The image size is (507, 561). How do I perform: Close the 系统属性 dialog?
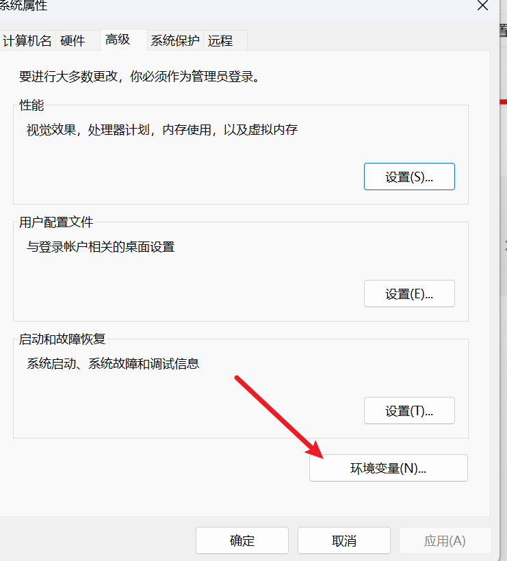click(x=482, y=5)
